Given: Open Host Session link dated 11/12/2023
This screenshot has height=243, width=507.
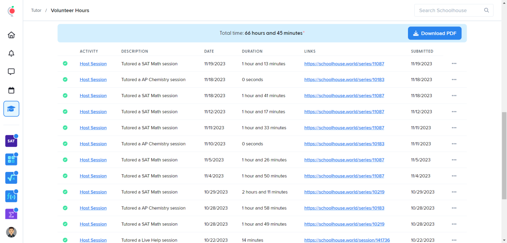Looking at the screenshot, I should [x=93, y=112].
